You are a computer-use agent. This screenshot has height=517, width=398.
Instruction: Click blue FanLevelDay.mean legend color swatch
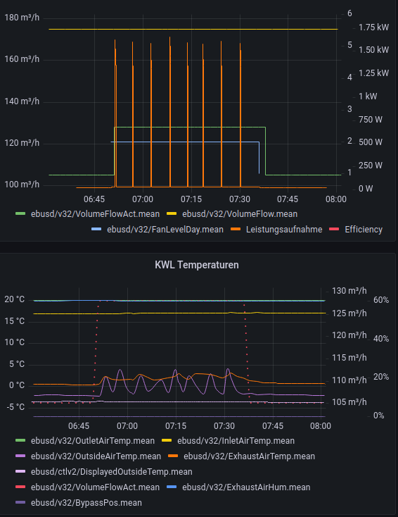click(x=96, y=230)
